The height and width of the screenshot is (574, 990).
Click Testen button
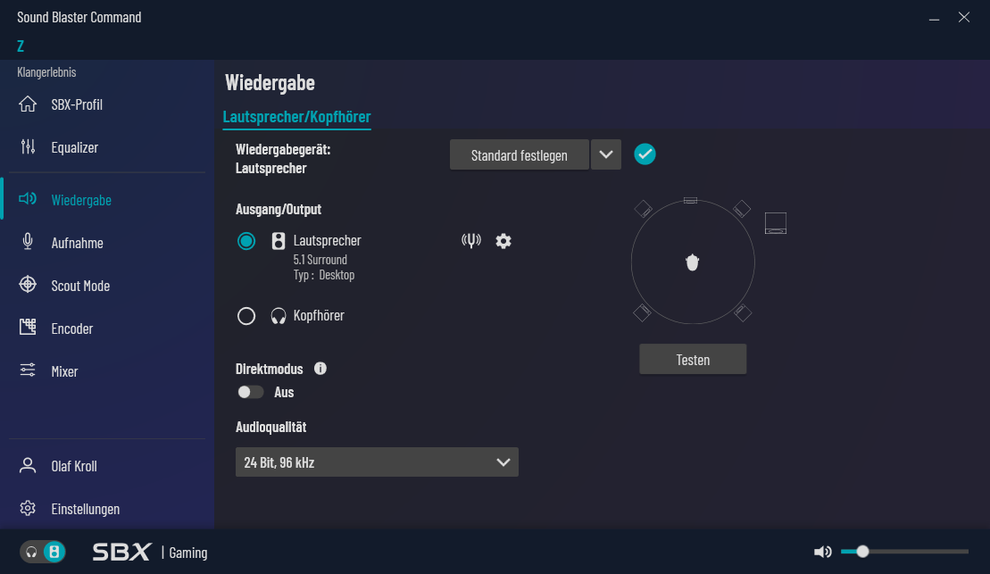pos(693,359)
